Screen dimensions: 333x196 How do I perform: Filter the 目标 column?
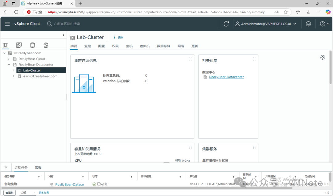coord(83,177)
